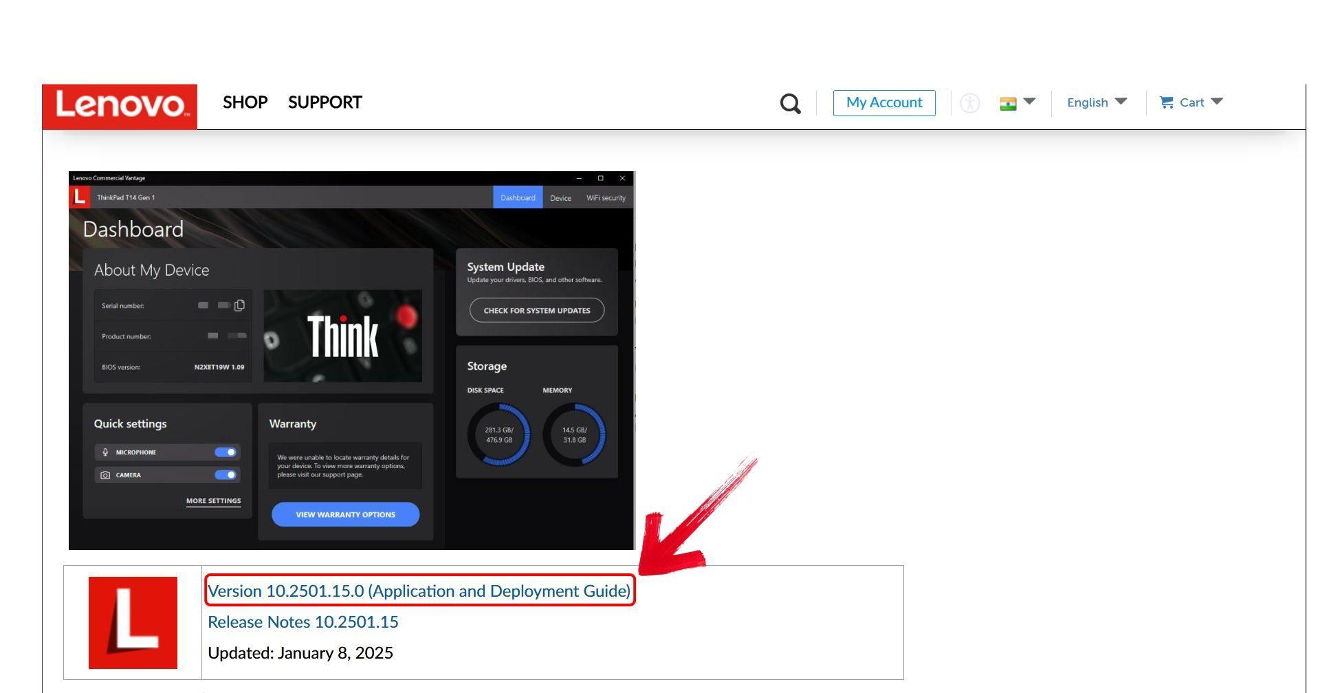Image resolution: width=1320 pixels, height=693 pixels.
Task: Click the red L Commercial Vantage icon
Action: click(133, 623)
